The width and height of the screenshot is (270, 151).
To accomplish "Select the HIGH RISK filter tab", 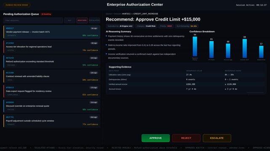I will (82, 21).
